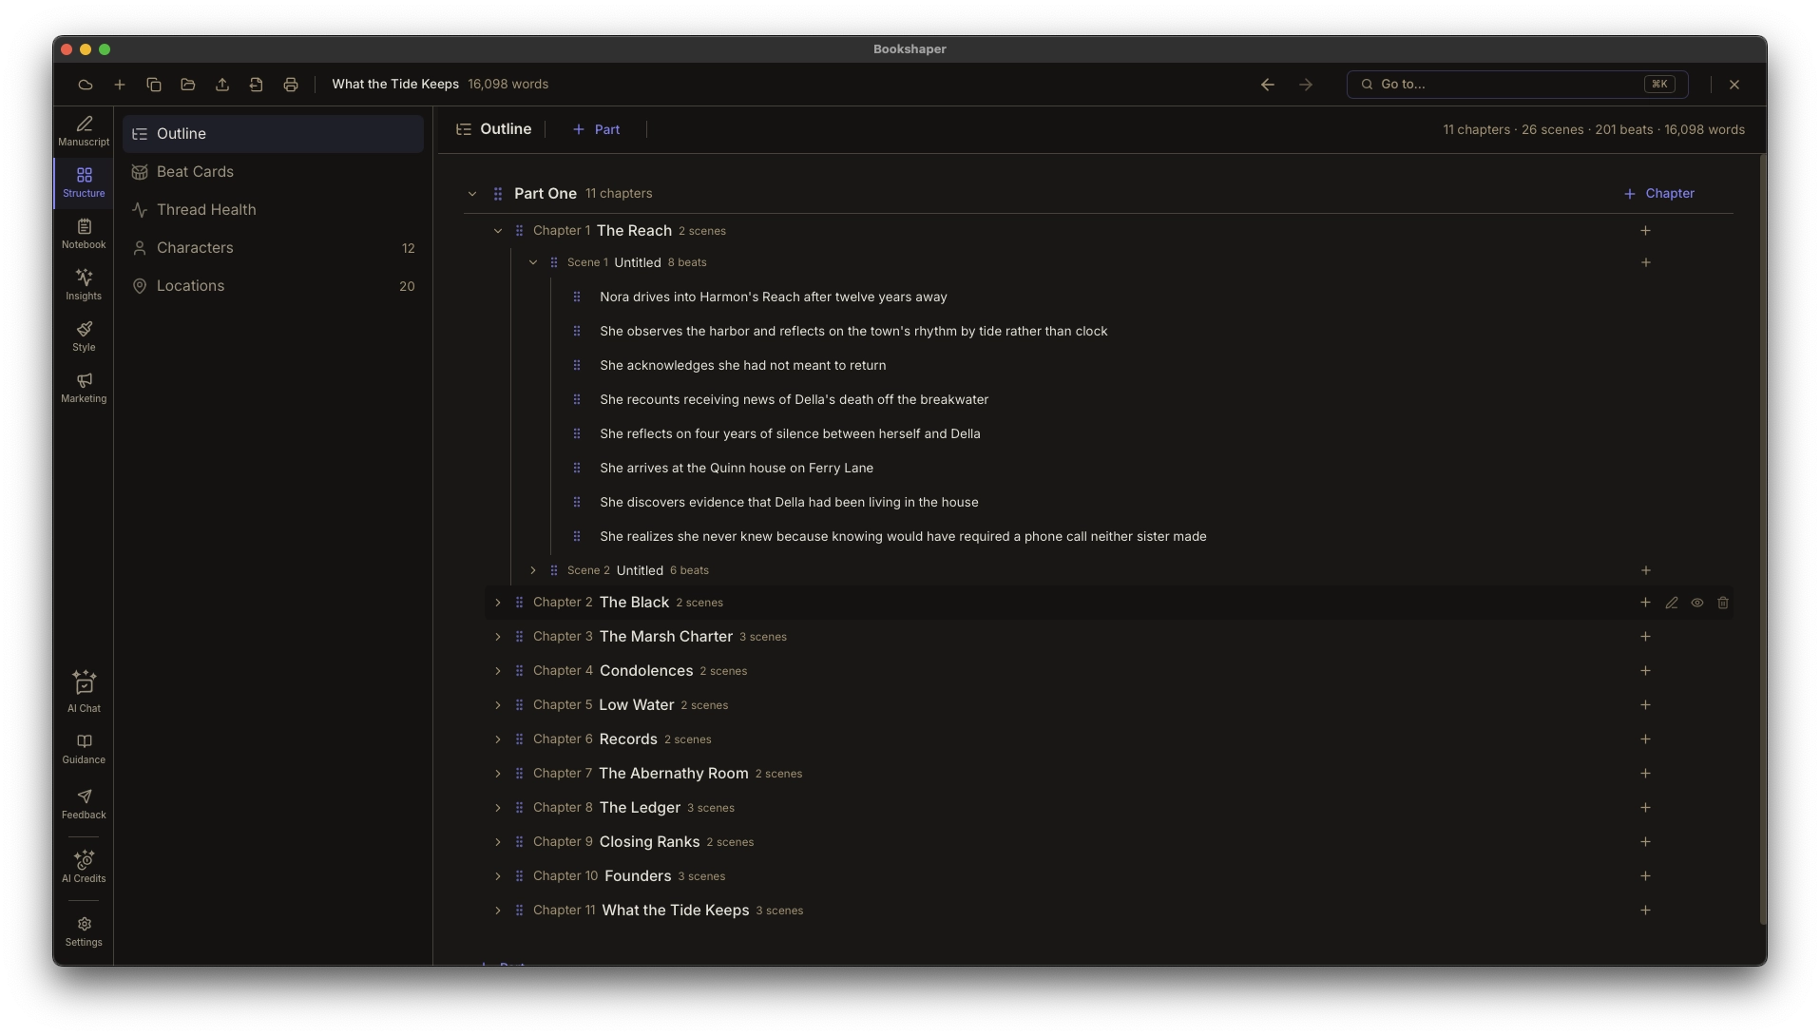Click the export upload icon in toolbar
This screenshot has width=1820, height=1036.
coord(222,85)
